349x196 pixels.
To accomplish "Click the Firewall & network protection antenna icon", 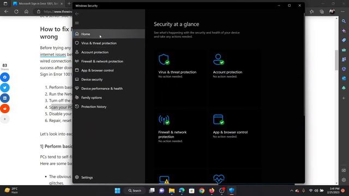I will [x=164, y=120].
